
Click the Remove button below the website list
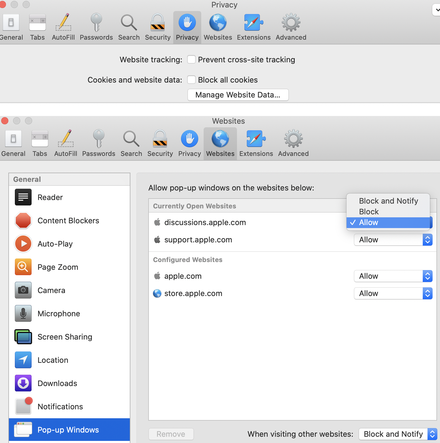[x=171, y=434]
